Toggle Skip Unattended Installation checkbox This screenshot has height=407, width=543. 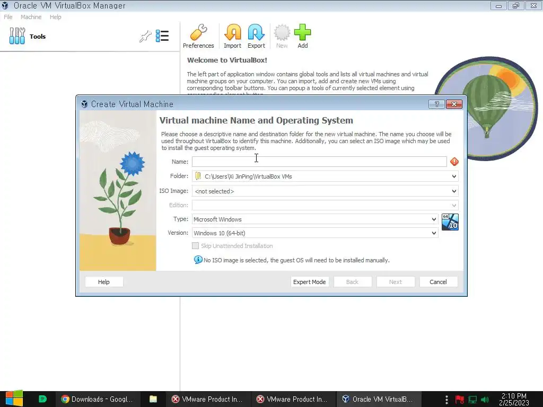195,246
